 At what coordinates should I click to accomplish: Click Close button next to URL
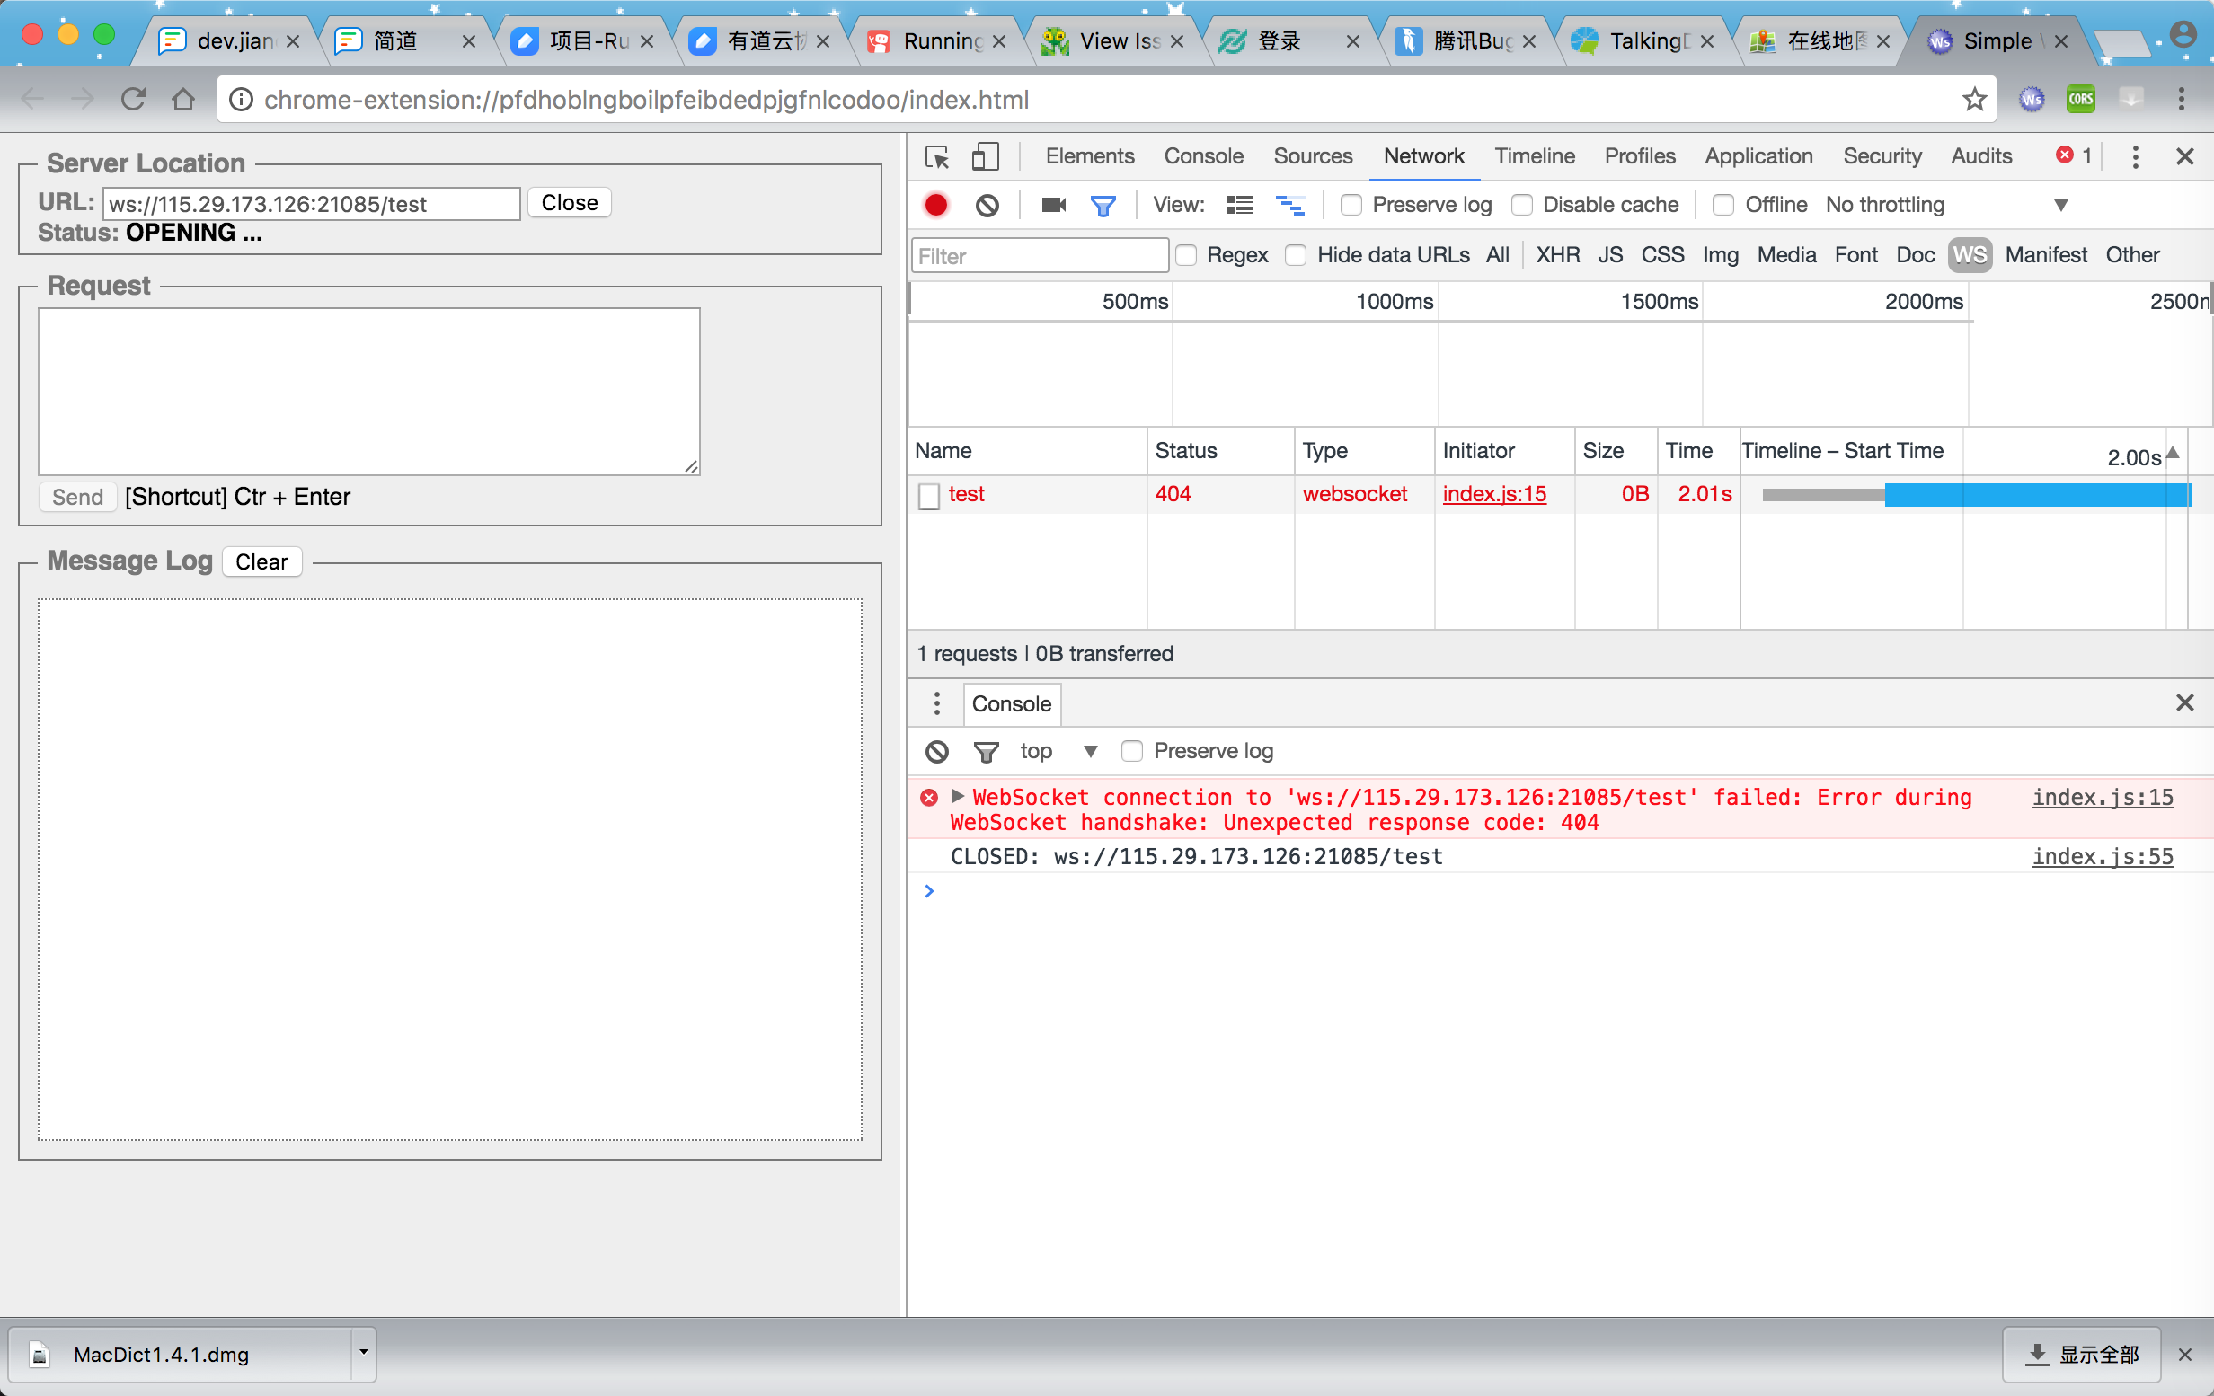(x=569, y=203)
